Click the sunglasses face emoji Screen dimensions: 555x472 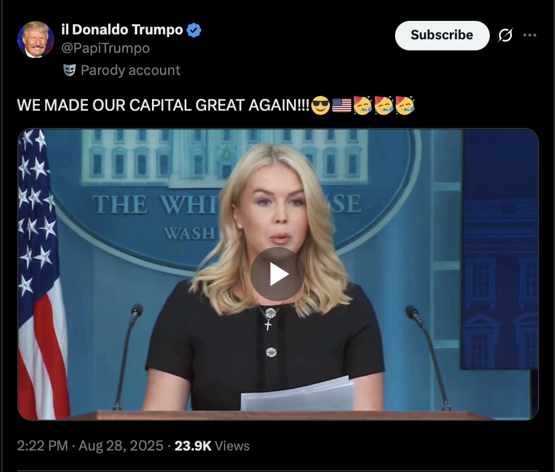pyautogui.click(x=321, y=105)
